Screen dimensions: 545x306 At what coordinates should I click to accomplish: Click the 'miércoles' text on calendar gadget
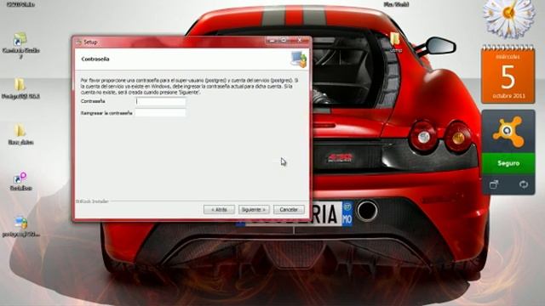coord(508,57)
